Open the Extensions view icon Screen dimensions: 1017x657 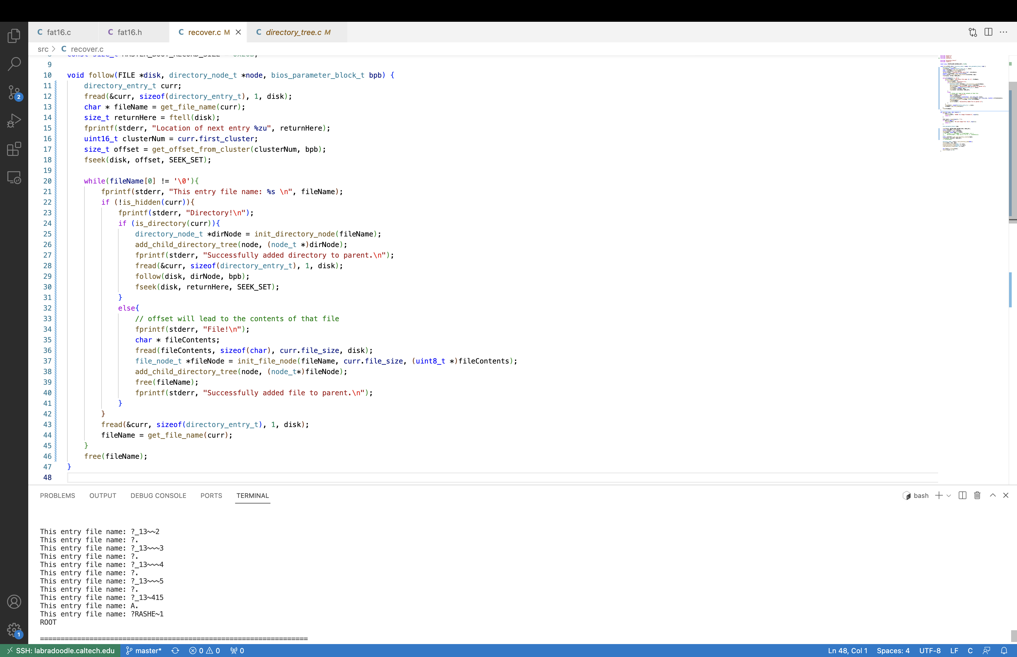14,149
